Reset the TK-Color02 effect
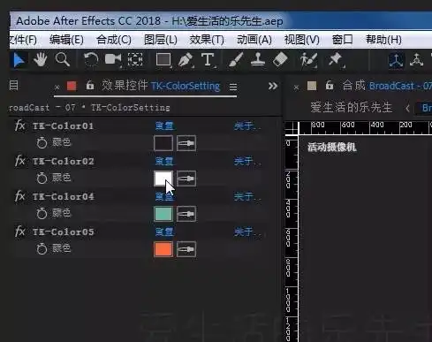This screenshot has height=342, width=432. point(164,161)
